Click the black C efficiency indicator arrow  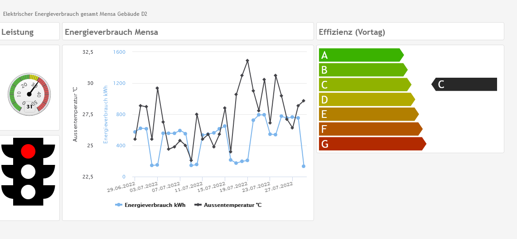(464, 84)
